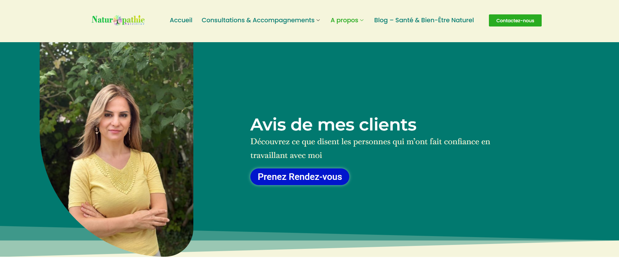Image resolution: width=619 pixels, height=259 pixels.
Task: Open the Accueil menu item
Action: [181, 20]
